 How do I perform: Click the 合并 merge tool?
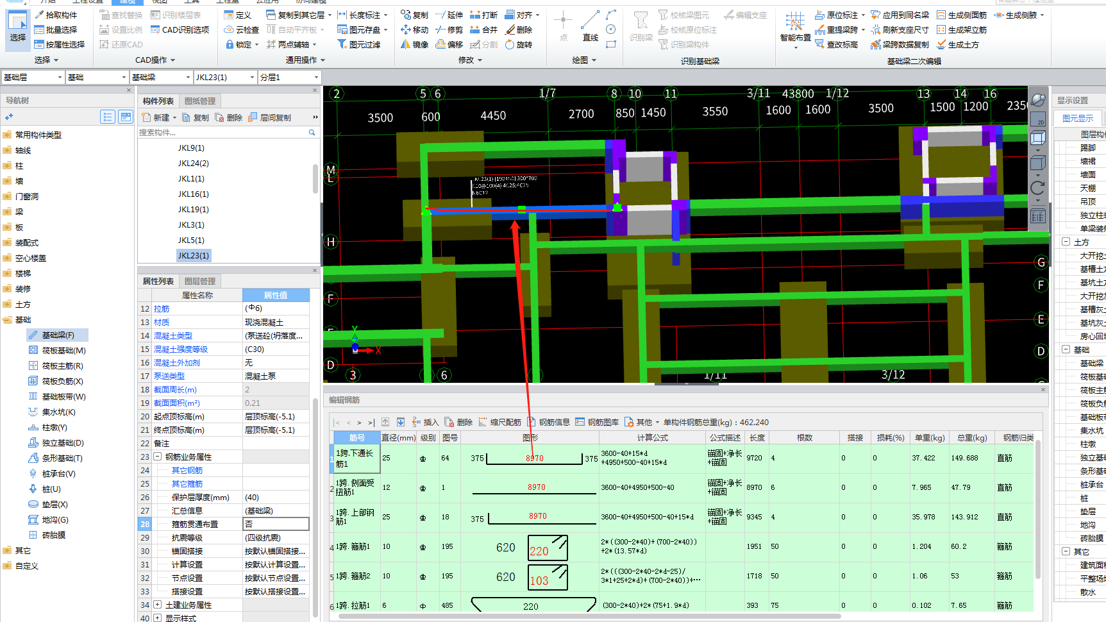483,29
